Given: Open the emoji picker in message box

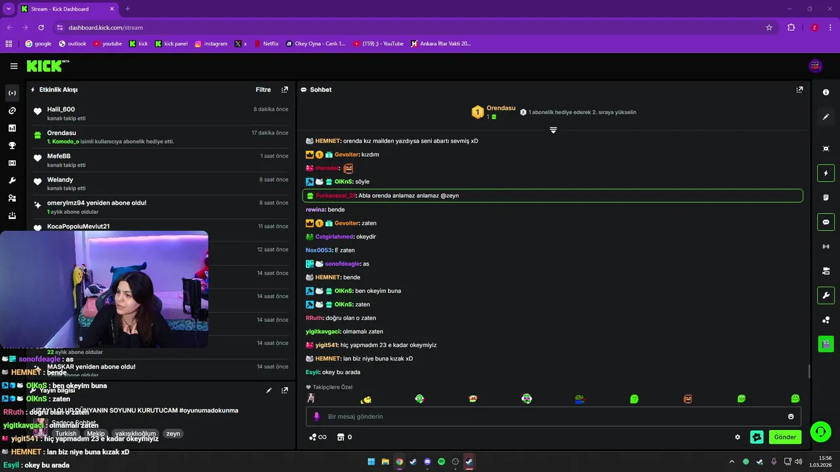Looking at the screenshot, I should (791, 416).
